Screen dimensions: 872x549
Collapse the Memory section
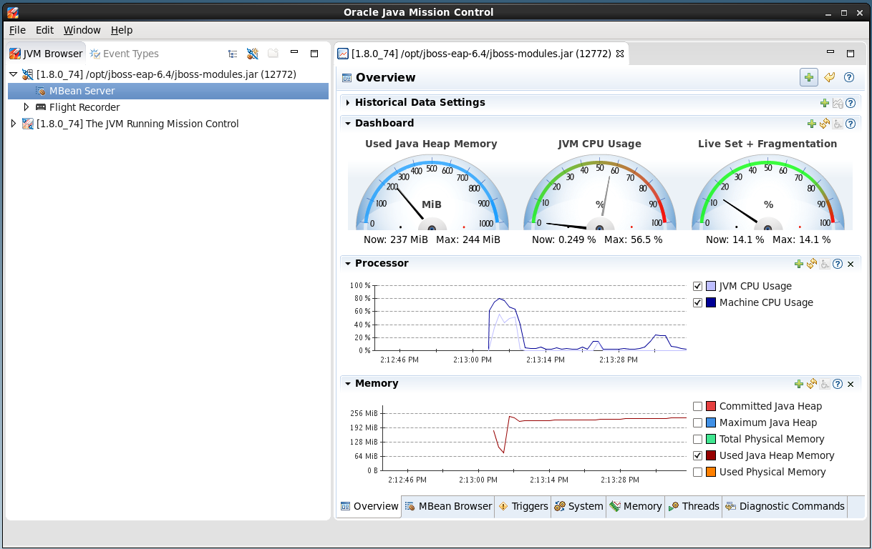347,384
